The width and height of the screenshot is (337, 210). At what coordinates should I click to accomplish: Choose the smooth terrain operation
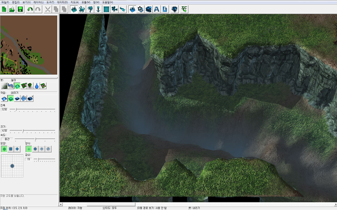30,99
